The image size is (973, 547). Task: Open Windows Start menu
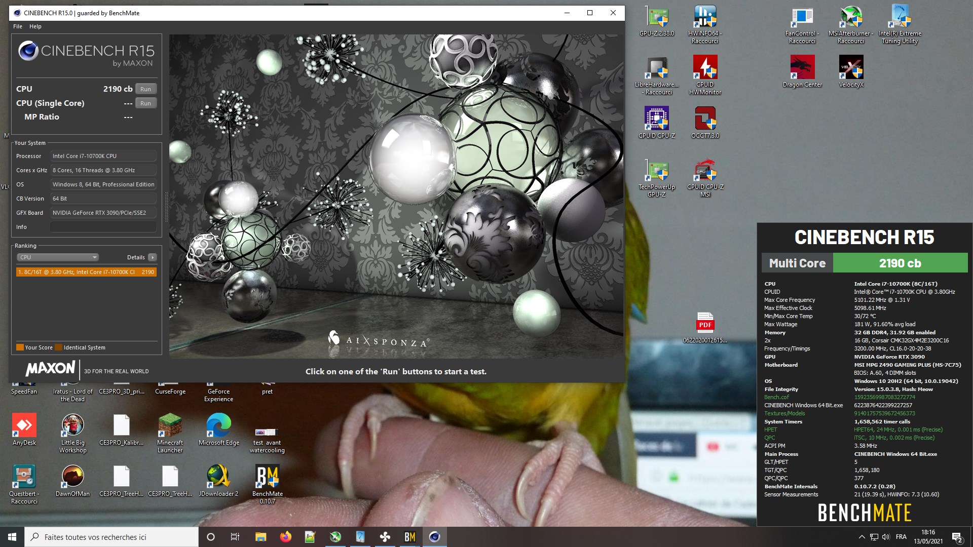tap(12, 537)
